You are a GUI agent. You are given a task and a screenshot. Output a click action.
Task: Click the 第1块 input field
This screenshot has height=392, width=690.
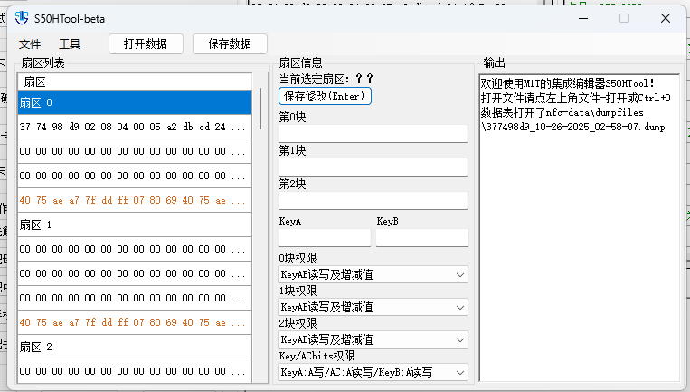(x=373, y=167)
